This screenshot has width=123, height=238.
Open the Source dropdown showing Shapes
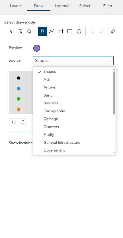[x=73, y=61]
